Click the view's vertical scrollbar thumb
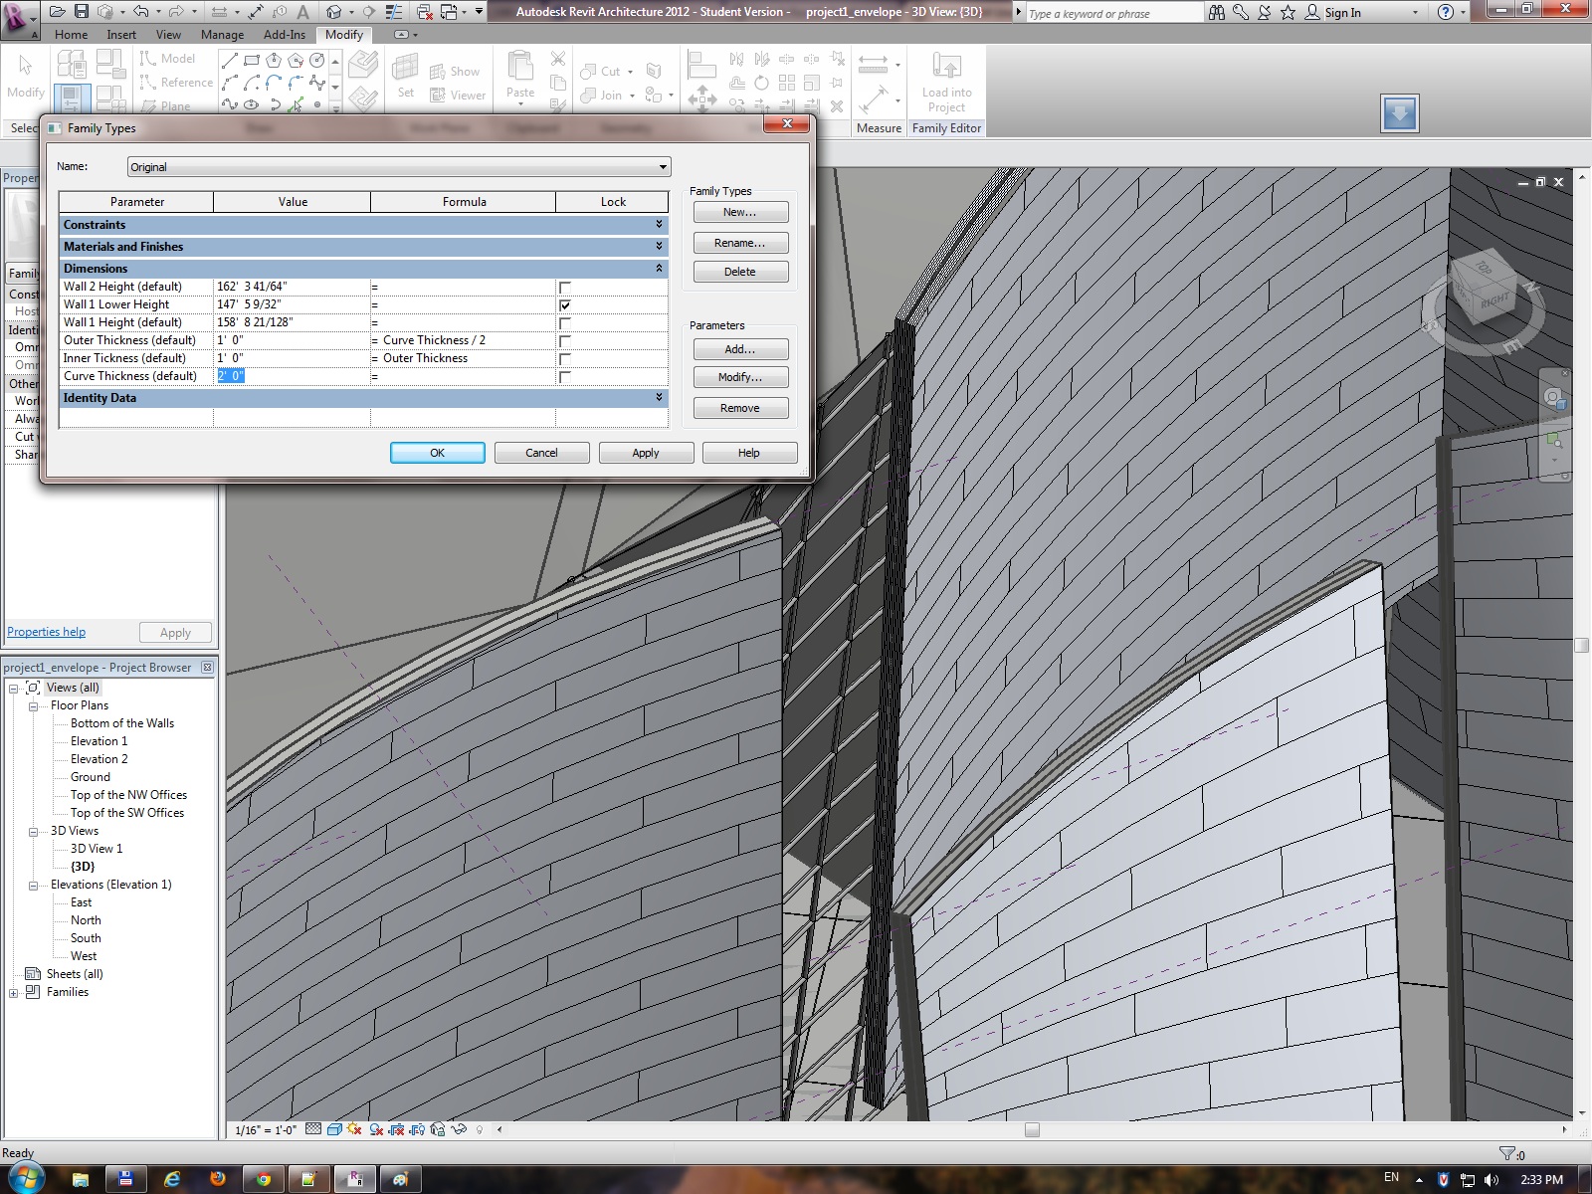The image size is (1592, 1194). click(x=1581, y=645)
